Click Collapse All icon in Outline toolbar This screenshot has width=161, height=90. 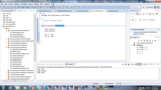point(142,40)
